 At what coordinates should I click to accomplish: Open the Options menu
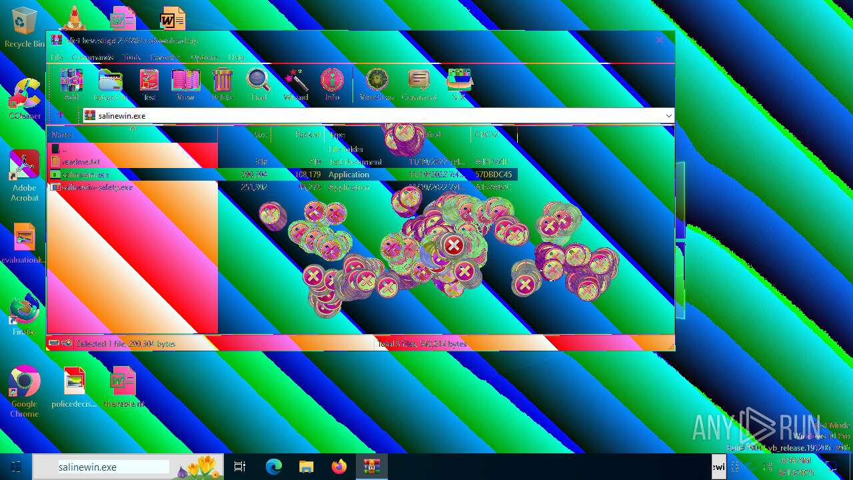205,57
